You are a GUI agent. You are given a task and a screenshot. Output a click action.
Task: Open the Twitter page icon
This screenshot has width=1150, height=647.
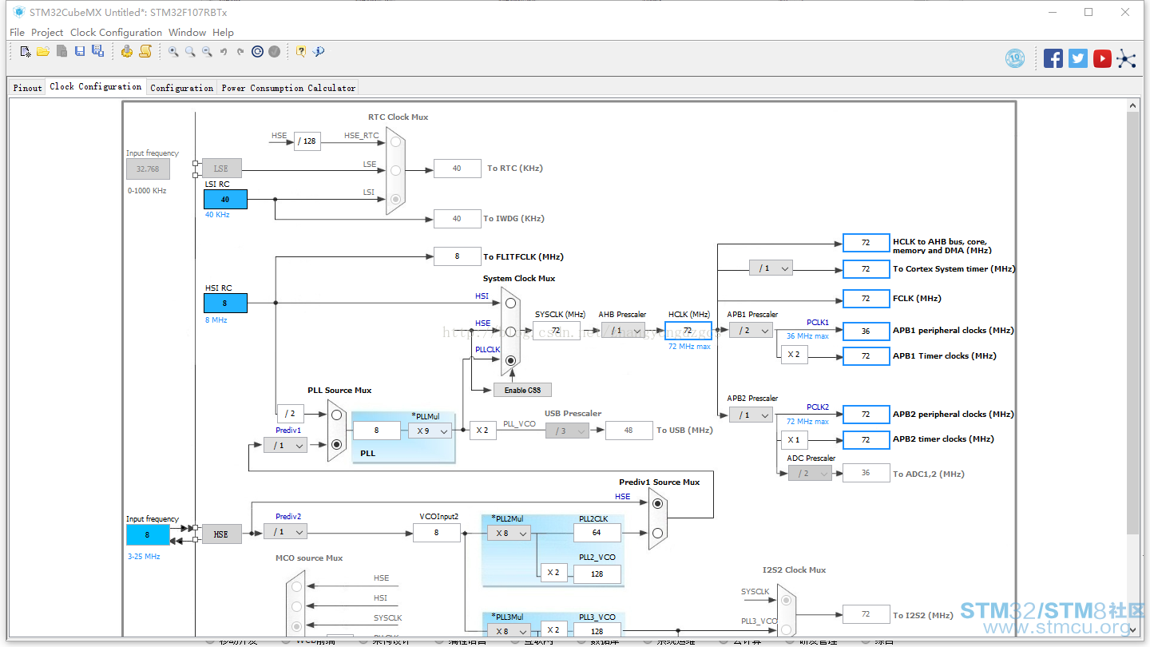1078,58
